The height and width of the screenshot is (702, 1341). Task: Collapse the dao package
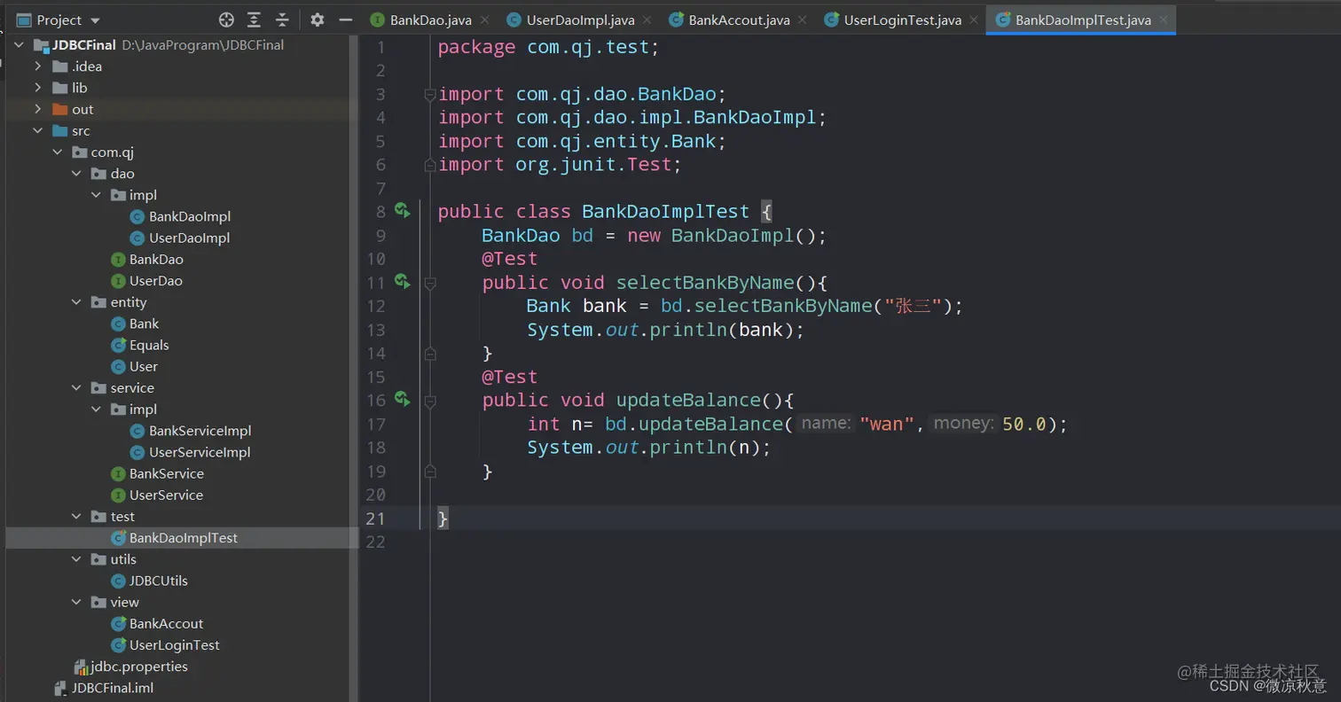pyautogui.click(x=76, y=173)
